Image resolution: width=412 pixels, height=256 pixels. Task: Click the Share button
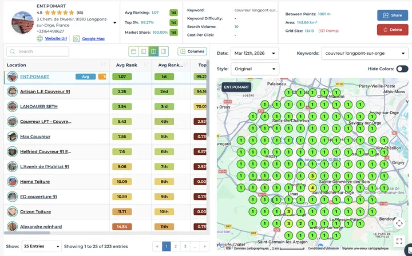393,15
